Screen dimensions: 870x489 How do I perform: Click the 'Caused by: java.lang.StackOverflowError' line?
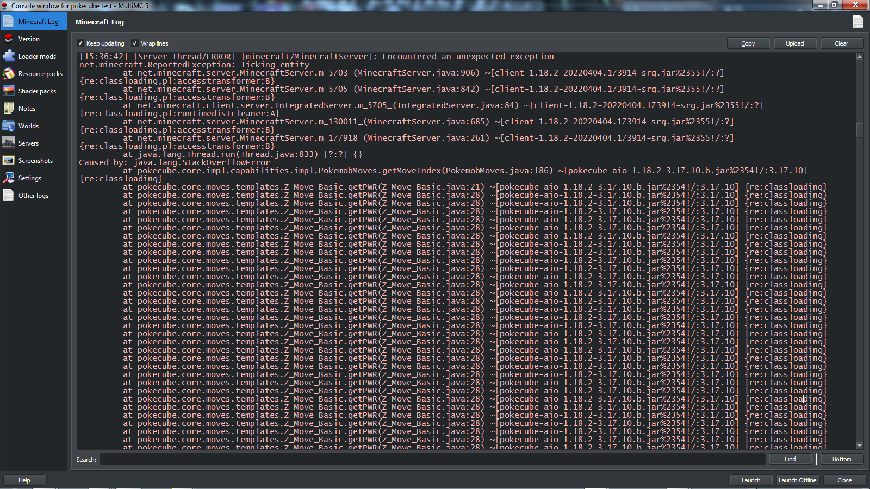click(x=174, y=162)
